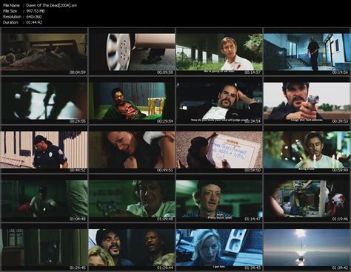
Task: Click the "Resolution" label
Action: [12, 16]
